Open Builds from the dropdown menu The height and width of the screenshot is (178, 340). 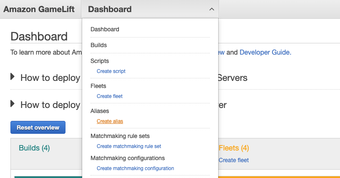98,45
